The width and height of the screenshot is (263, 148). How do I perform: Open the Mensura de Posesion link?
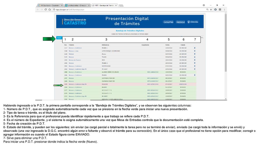[75, 60]
